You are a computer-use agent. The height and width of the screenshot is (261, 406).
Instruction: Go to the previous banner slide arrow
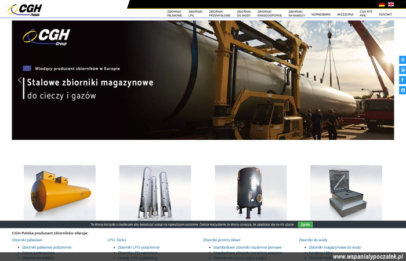[x=20, y=80]
